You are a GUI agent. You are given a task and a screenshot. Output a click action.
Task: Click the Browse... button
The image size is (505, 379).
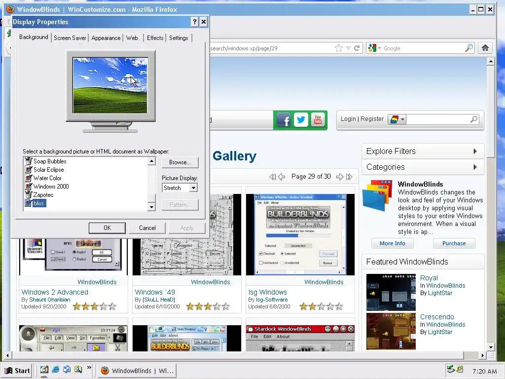(180, 162)
